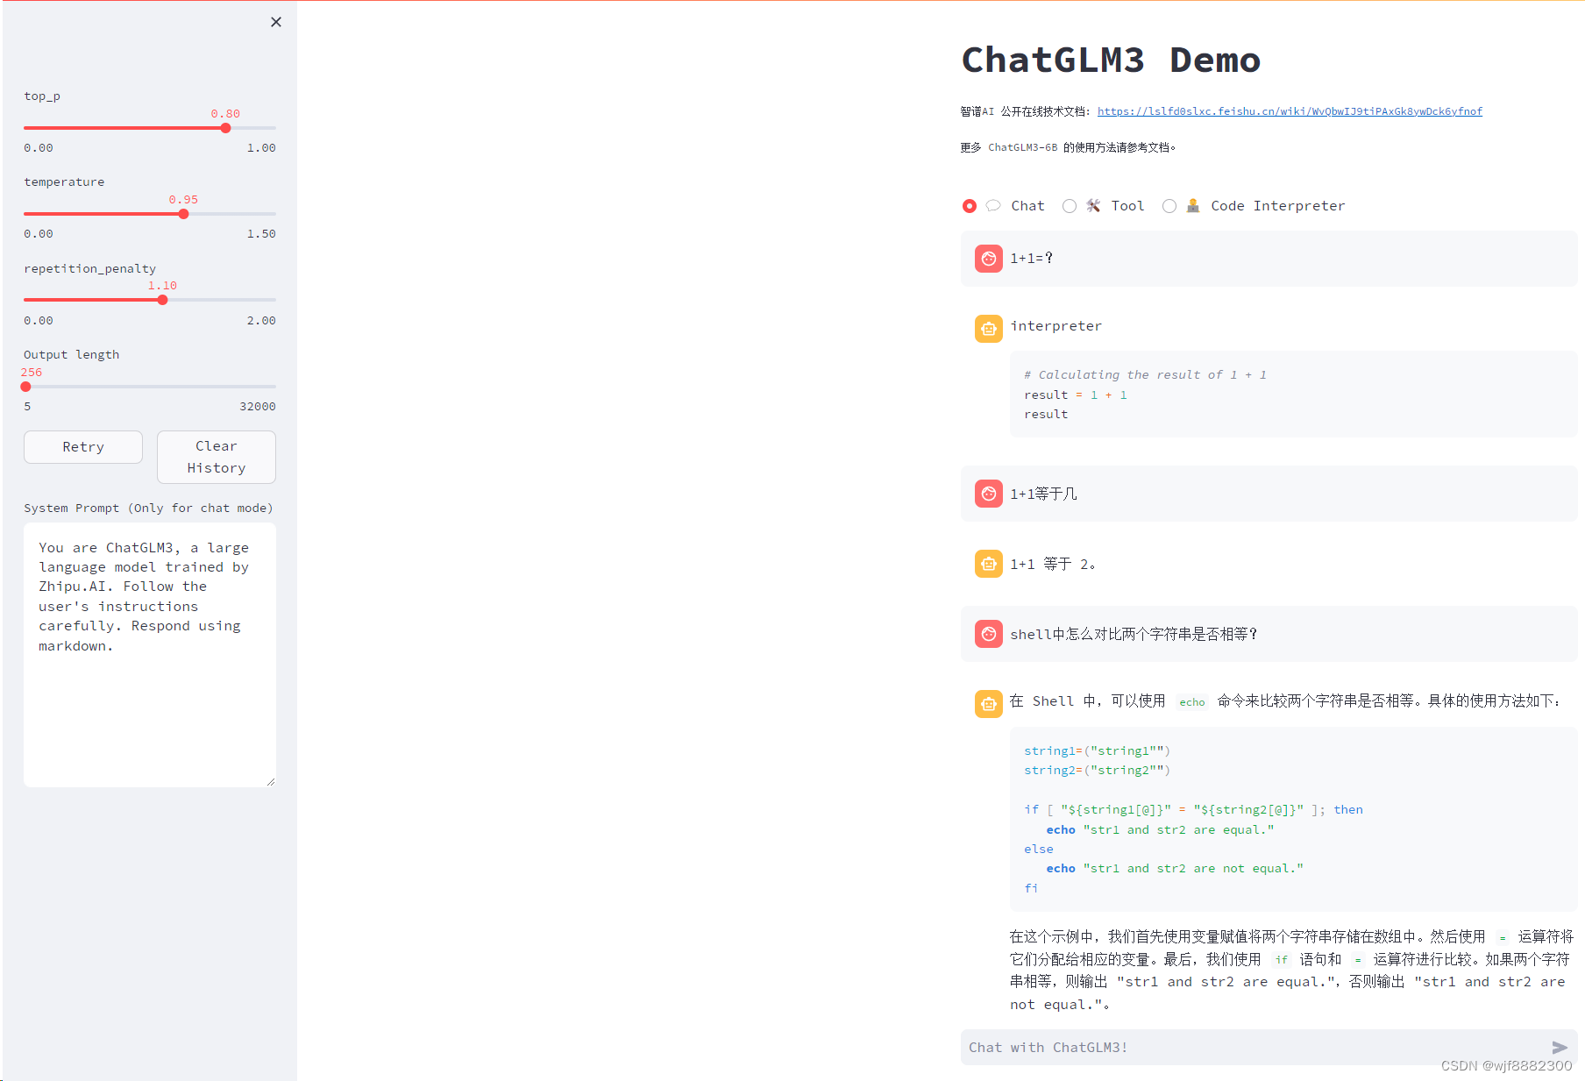Click the send arrow icon in chat input

pyautogui.click(x=1560, y=1048)
